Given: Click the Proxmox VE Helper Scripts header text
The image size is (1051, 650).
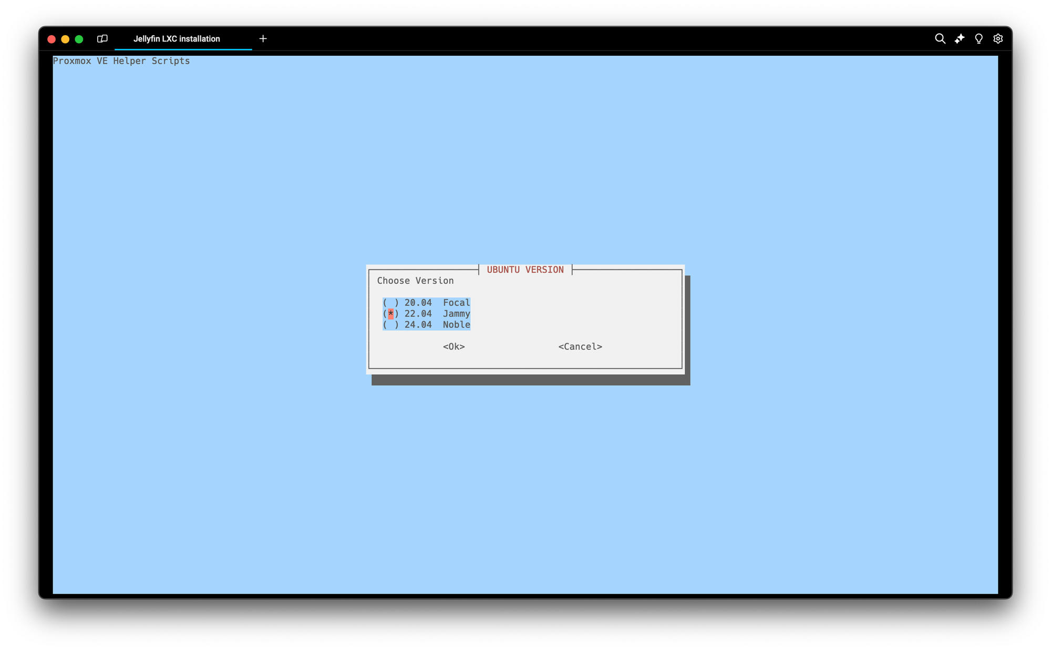Looking at the screenshot, I should tap(121, 61).
